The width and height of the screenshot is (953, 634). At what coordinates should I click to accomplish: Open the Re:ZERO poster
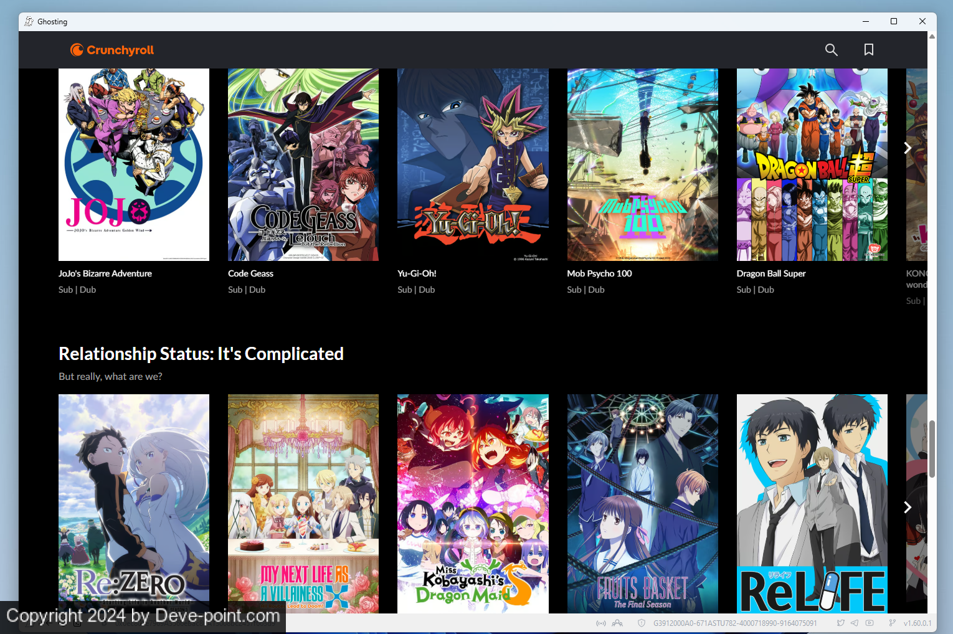pos(134,503)
